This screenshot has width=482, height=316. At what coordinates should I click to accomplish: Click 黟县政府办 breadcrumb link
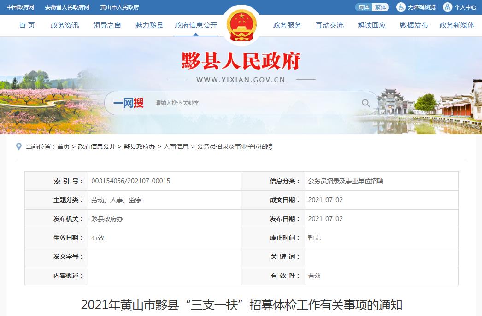(x=139, y=146)
